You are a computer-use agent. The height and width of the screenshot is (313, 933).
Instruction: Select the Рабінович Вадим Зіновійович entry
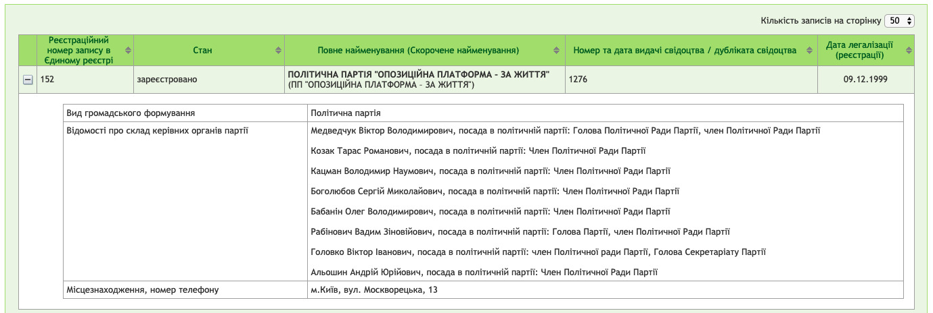520,232
